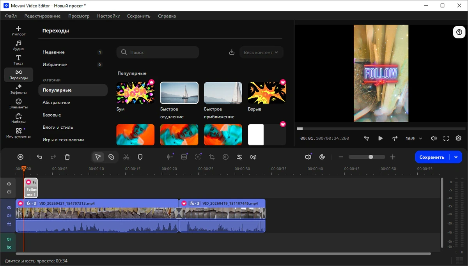The height and width of the screenshot is (266, 468).
Task: Toggle visibility of the title track
Action: coord(9,184)
